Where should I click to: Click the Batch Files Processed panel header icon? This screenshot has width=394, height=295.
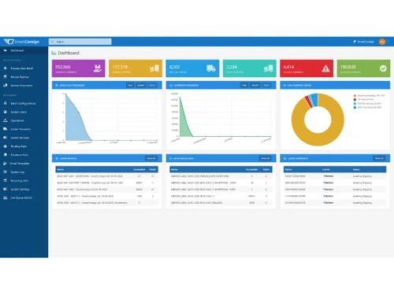pyautogui.click(x=57, y=86)
